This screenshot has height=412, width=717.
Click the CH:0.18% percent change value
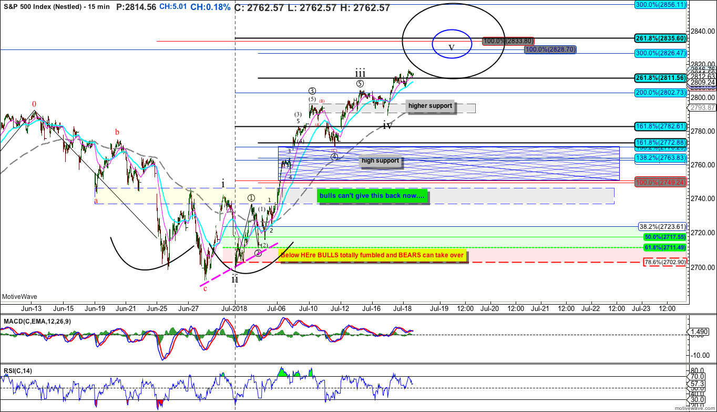(210, 7)
